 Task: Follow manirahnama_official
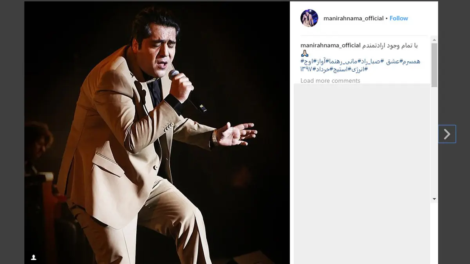[x=399, y=18]
